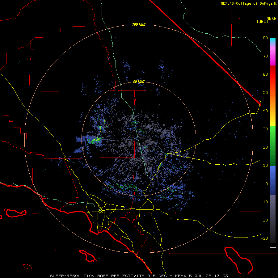Viewport: 278px width, 278px height.
Task: Click the -20 value on the dBZ scale
Action: pos(264,220)
